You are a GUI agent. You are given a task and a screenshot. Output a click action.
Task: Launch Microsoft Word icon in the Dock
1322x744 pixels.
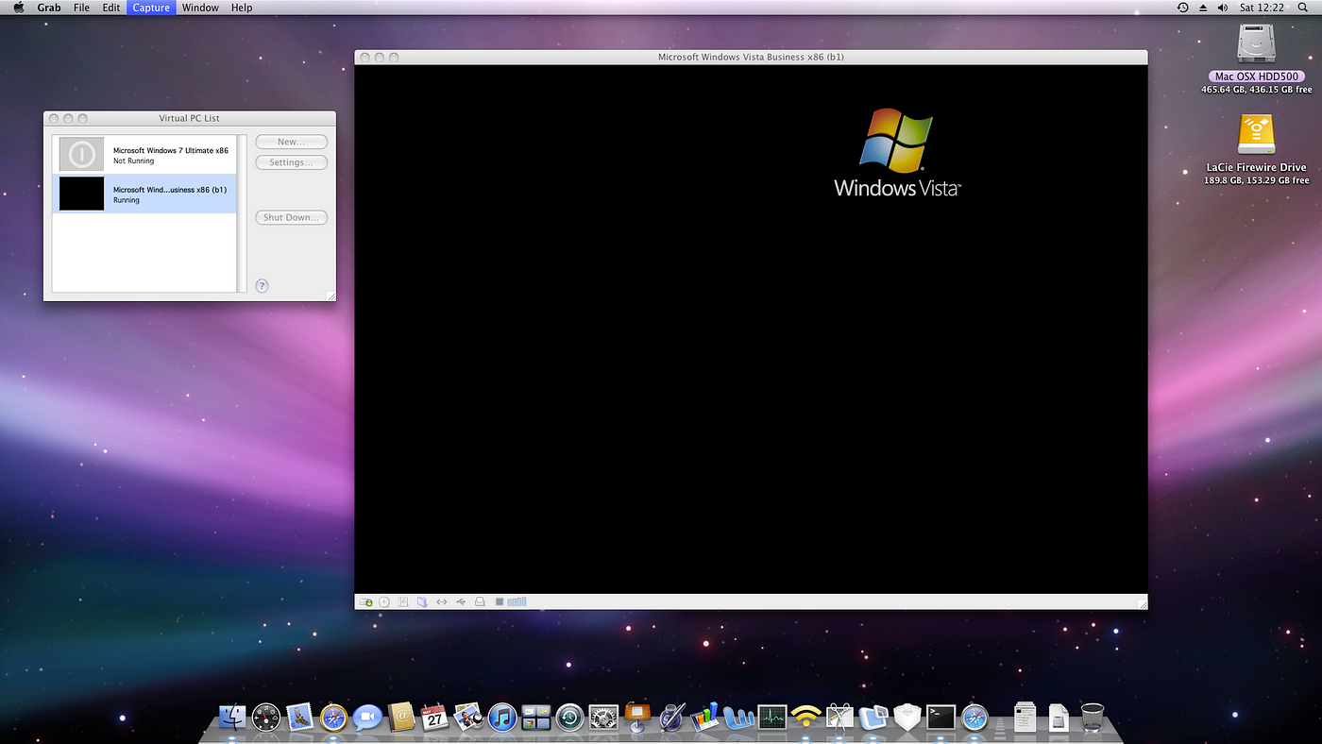pyautogui.click(x=738, y=718)
